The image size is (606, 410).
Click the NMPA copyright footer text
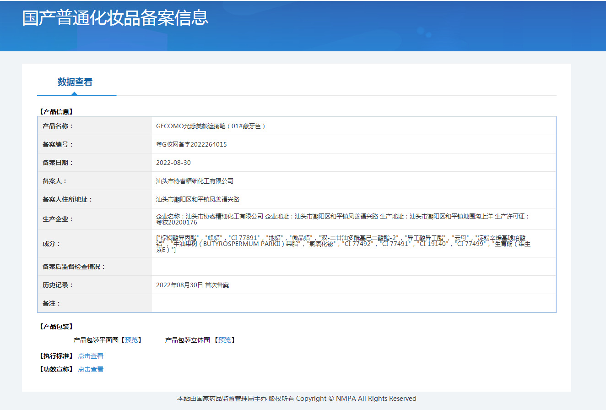297,399
